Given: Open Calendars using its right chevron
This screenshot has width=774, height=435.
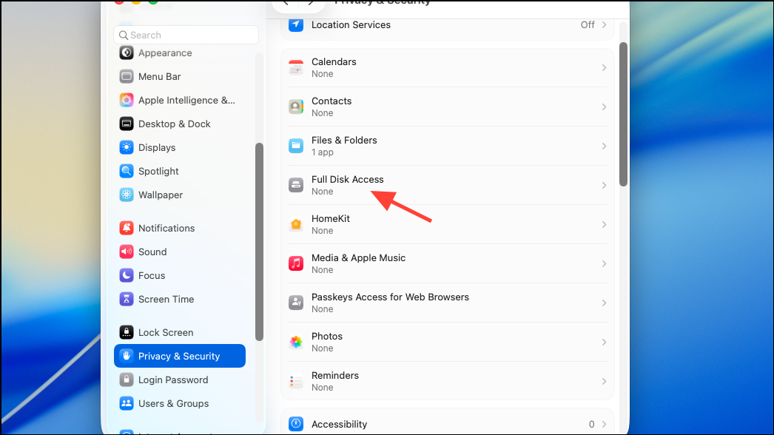Looking at the screenshot, I should coord(604,67).
